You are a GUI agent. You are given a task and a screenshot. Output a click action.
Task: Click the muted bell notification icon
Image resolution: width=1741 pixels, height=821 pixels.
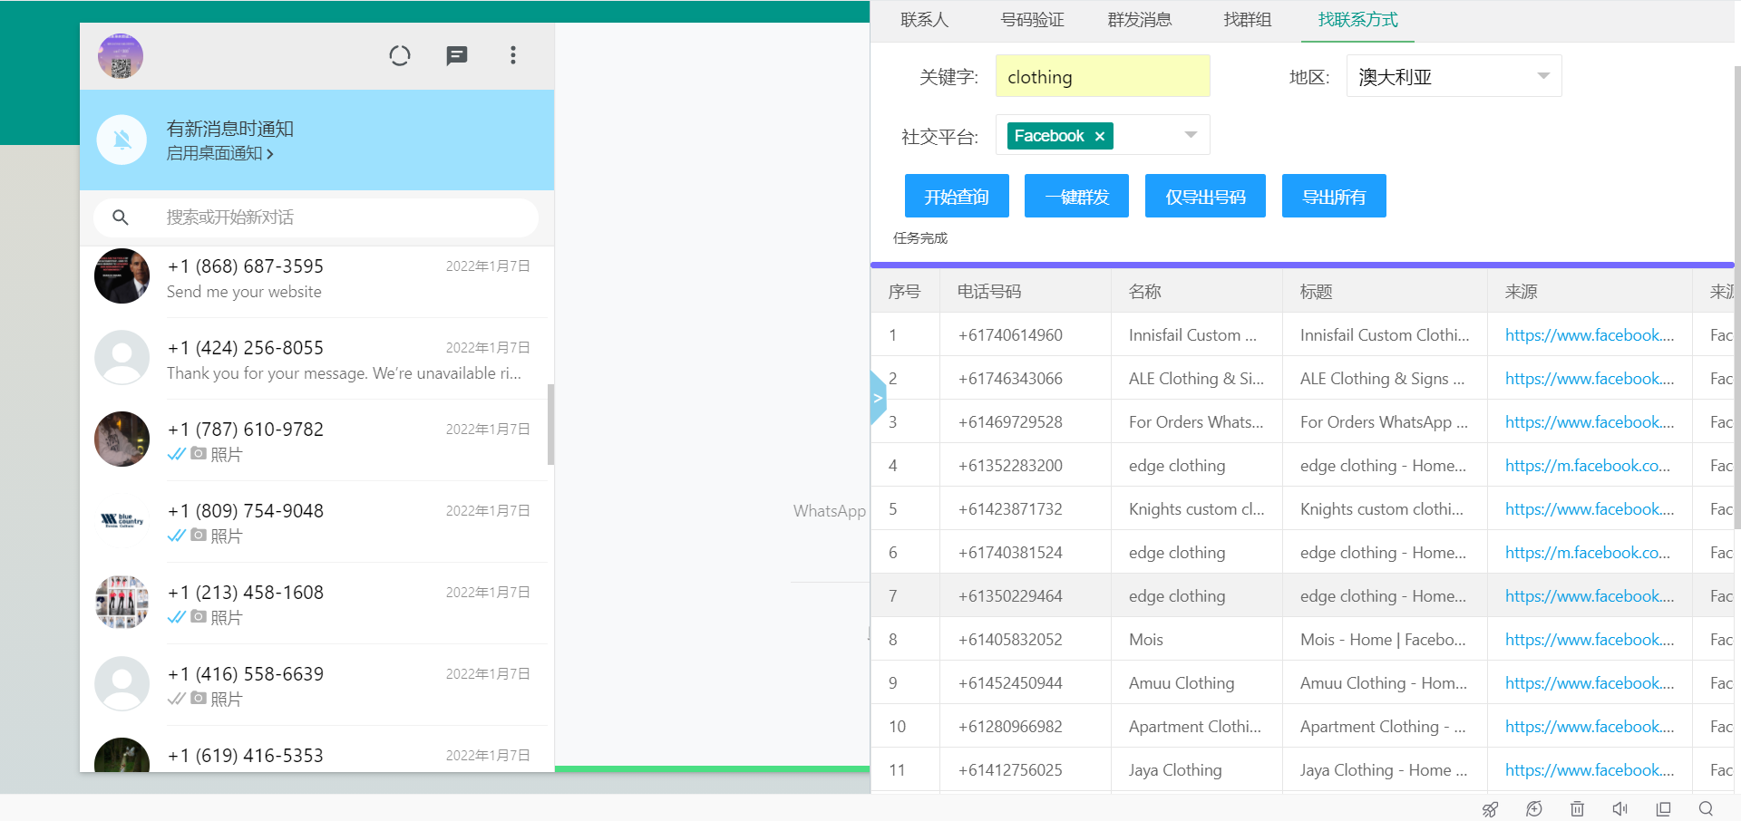point(122,140)
